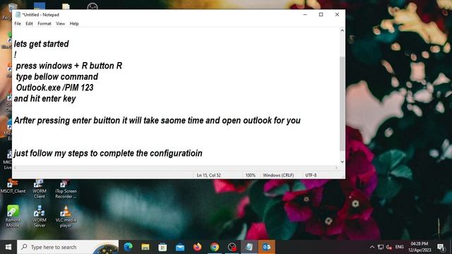This screenshot has width=452, height=254.
Task: Click the 'and hit enter key' line
Action: click(x=44, y=99)
